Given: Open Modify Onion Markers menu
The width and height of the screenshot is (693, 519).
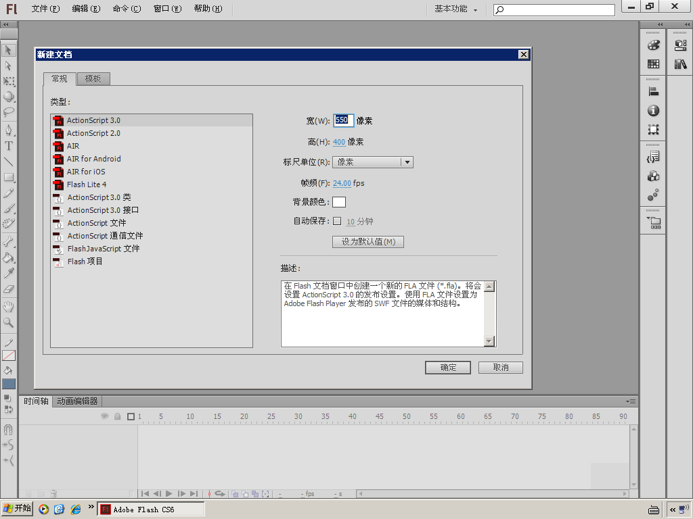Looking at the screenshot, I should pos(265,494).
